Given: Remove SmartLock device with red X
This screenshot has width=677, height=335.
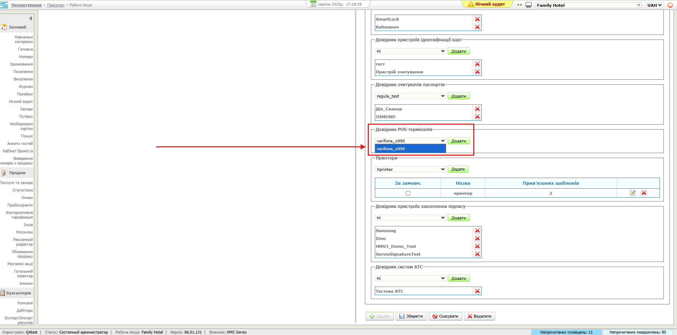Looking at the screenshot, I should point(477,19).
